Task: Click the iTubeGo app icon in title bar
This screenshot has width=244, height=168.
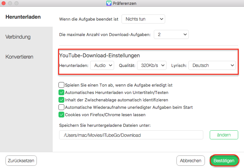Action: click(x=109, y=3)
